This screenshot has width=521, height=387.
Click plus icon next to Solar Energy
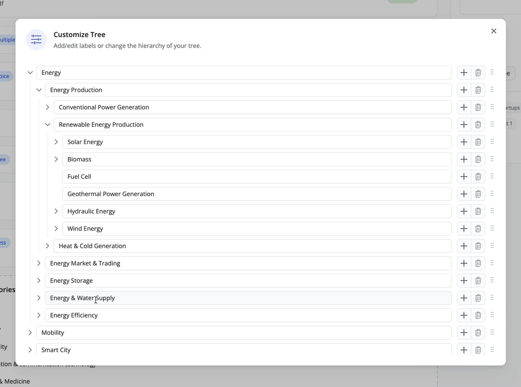463,142
